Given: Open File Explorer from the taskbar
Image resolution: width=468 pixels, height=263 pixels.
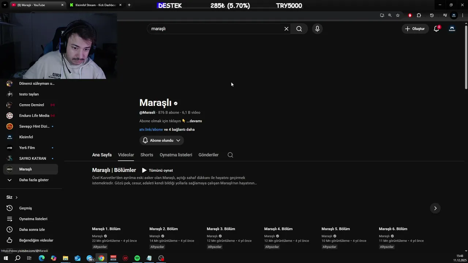Looking at the screenshot, I should 65,258.
